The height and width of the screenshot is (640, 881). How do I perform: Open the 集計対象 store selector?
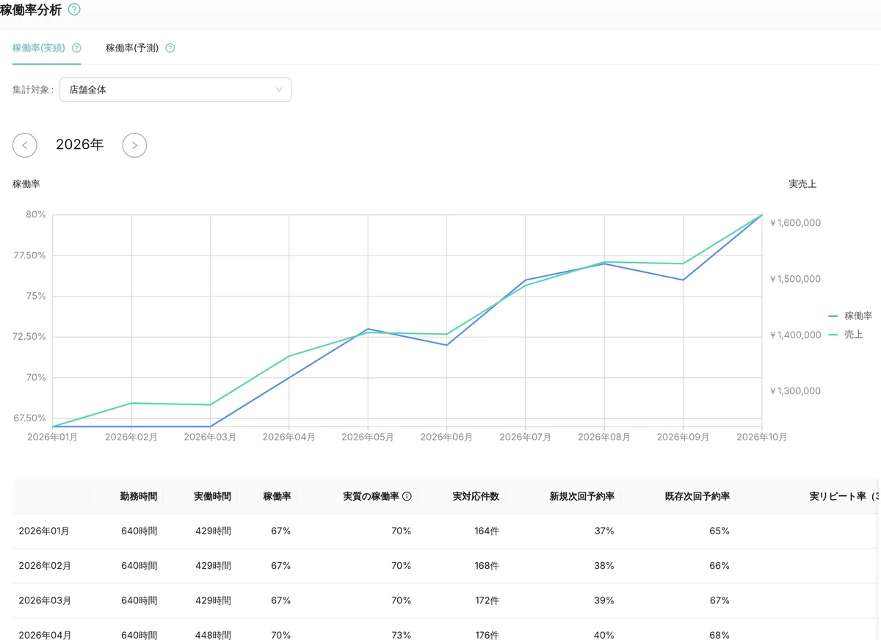coord(175,90)
